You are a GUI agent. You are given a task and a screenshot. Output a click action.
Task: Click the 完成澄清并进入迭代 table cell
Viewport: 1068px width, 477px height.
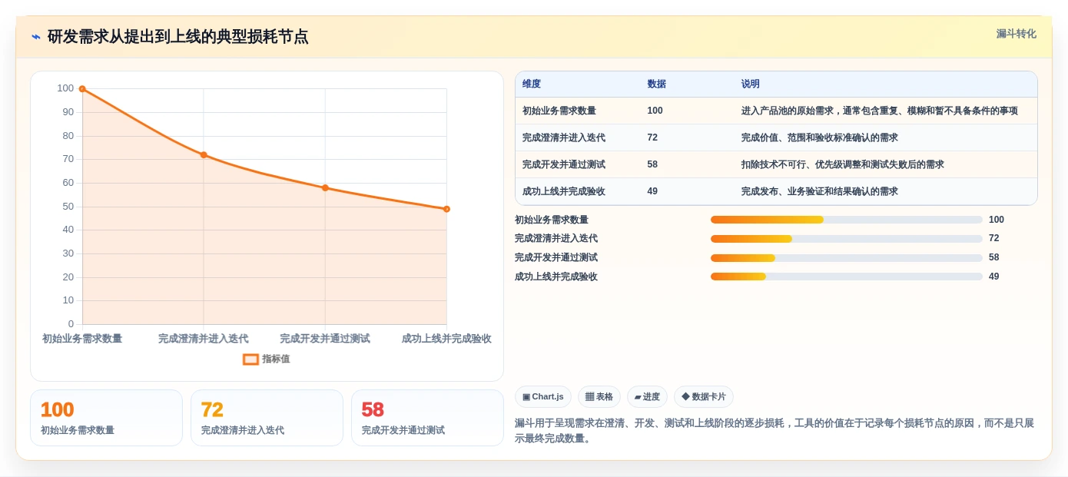[564, 137]
